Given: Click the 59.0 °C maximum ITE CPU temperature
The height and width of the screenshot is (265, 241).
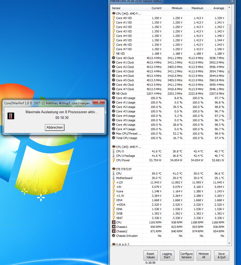Looking at the screenshot, I should [x=198, y=174].
